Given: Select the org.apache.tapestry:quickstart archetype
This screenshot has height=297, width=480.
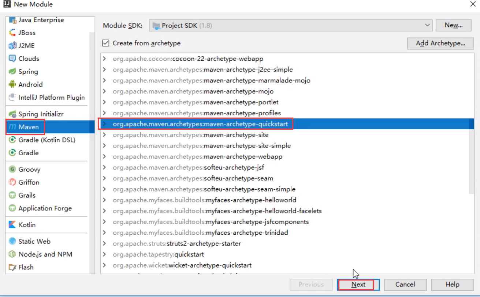Looking at the screenshot, I should [158, 255].
